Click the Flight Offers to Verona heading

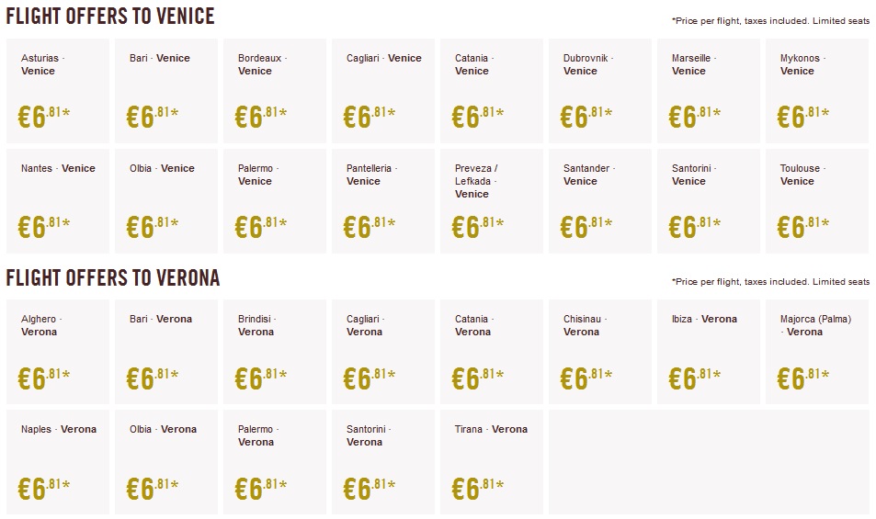tap(113, 277)
